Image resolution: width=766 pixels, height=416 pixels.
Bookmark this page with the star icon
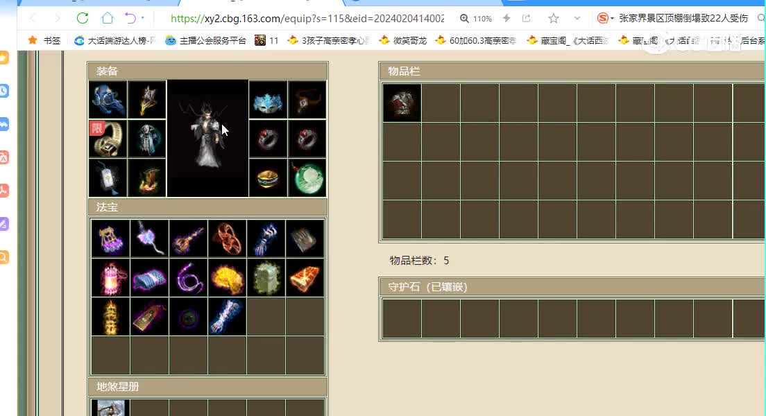(554, 19)
